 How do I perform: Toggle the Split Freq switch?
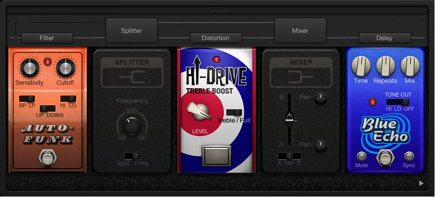pyautogui.click(x=133, y=156)
